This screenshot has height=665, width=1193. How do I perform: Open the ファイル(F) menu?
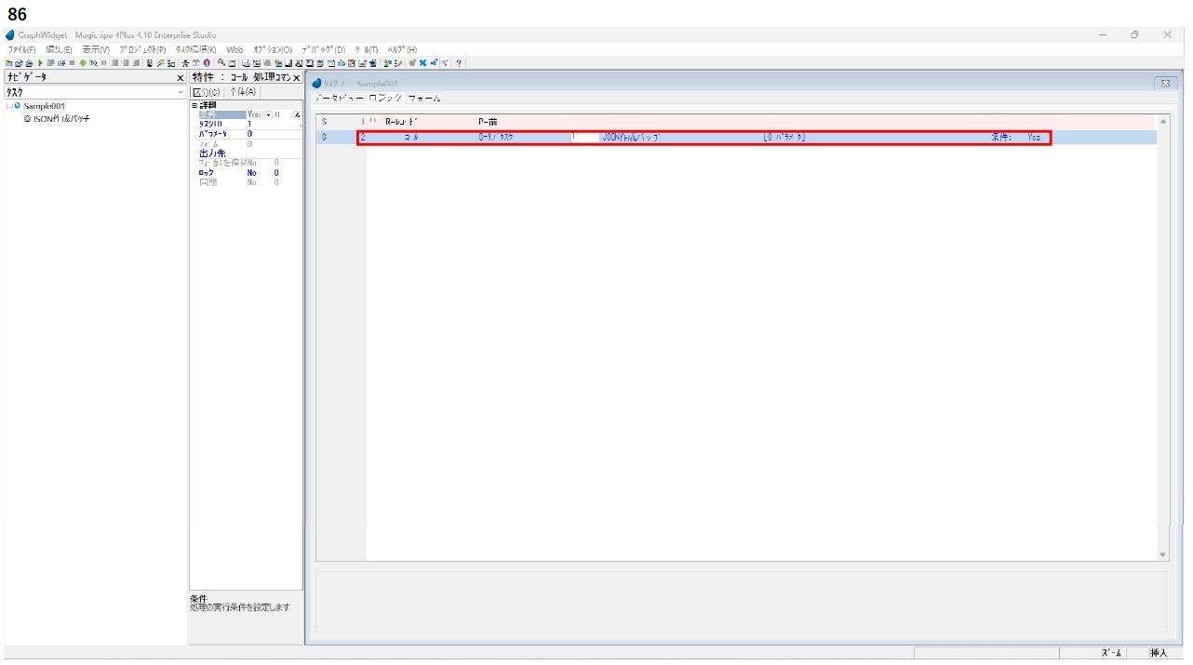[x=21, y=49]
